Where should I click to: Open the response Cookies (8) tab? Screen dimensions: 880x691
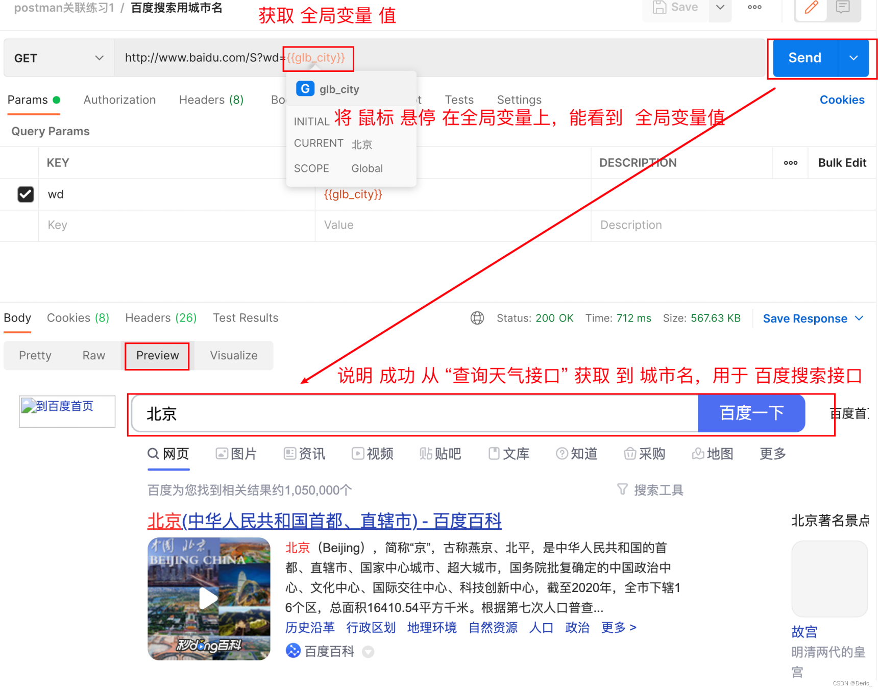click(x=78, y=318)
